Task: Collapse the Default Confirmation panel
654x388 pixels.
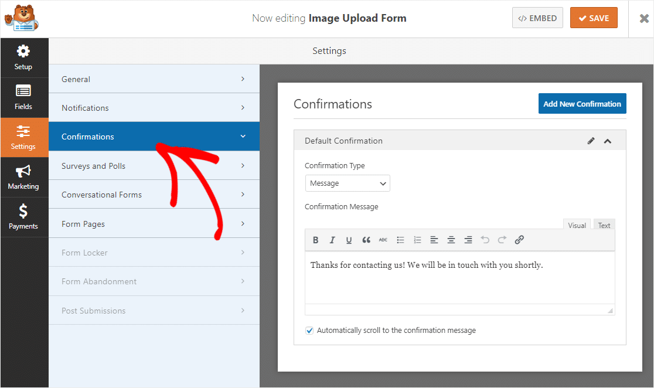Action: tap(608, 141)
